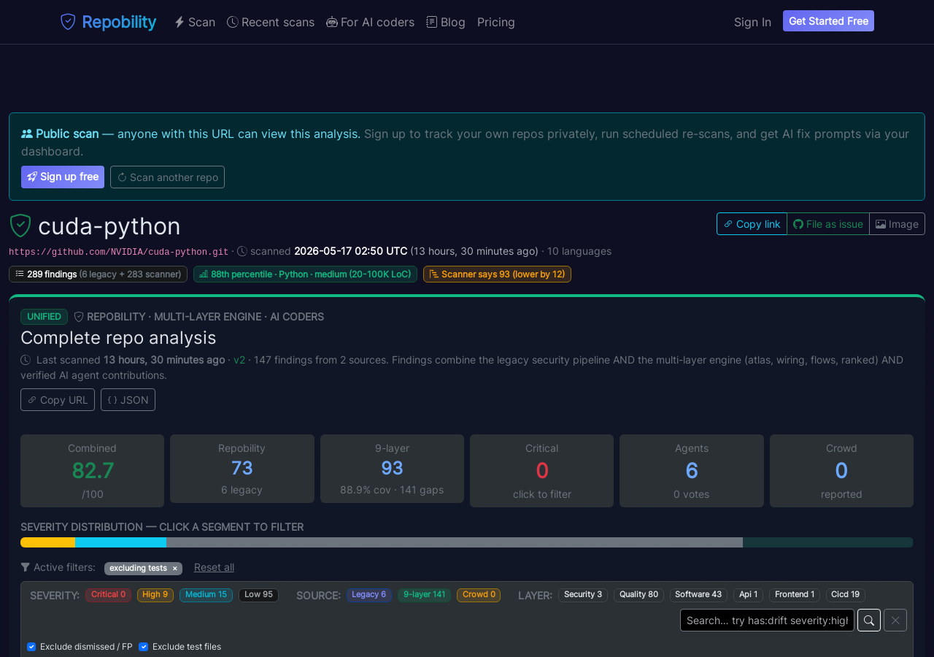Screen dimensions: 934x657
Task: Filter by layer Frontend 1
Action: point(795,595)
